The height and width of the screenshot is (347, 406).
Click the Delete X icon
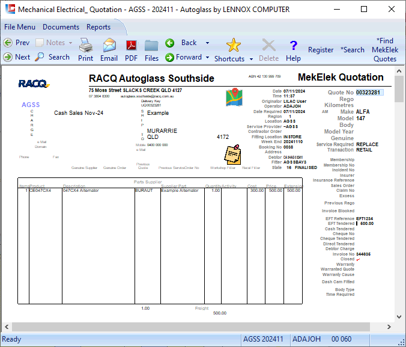(x=269, y=45)
